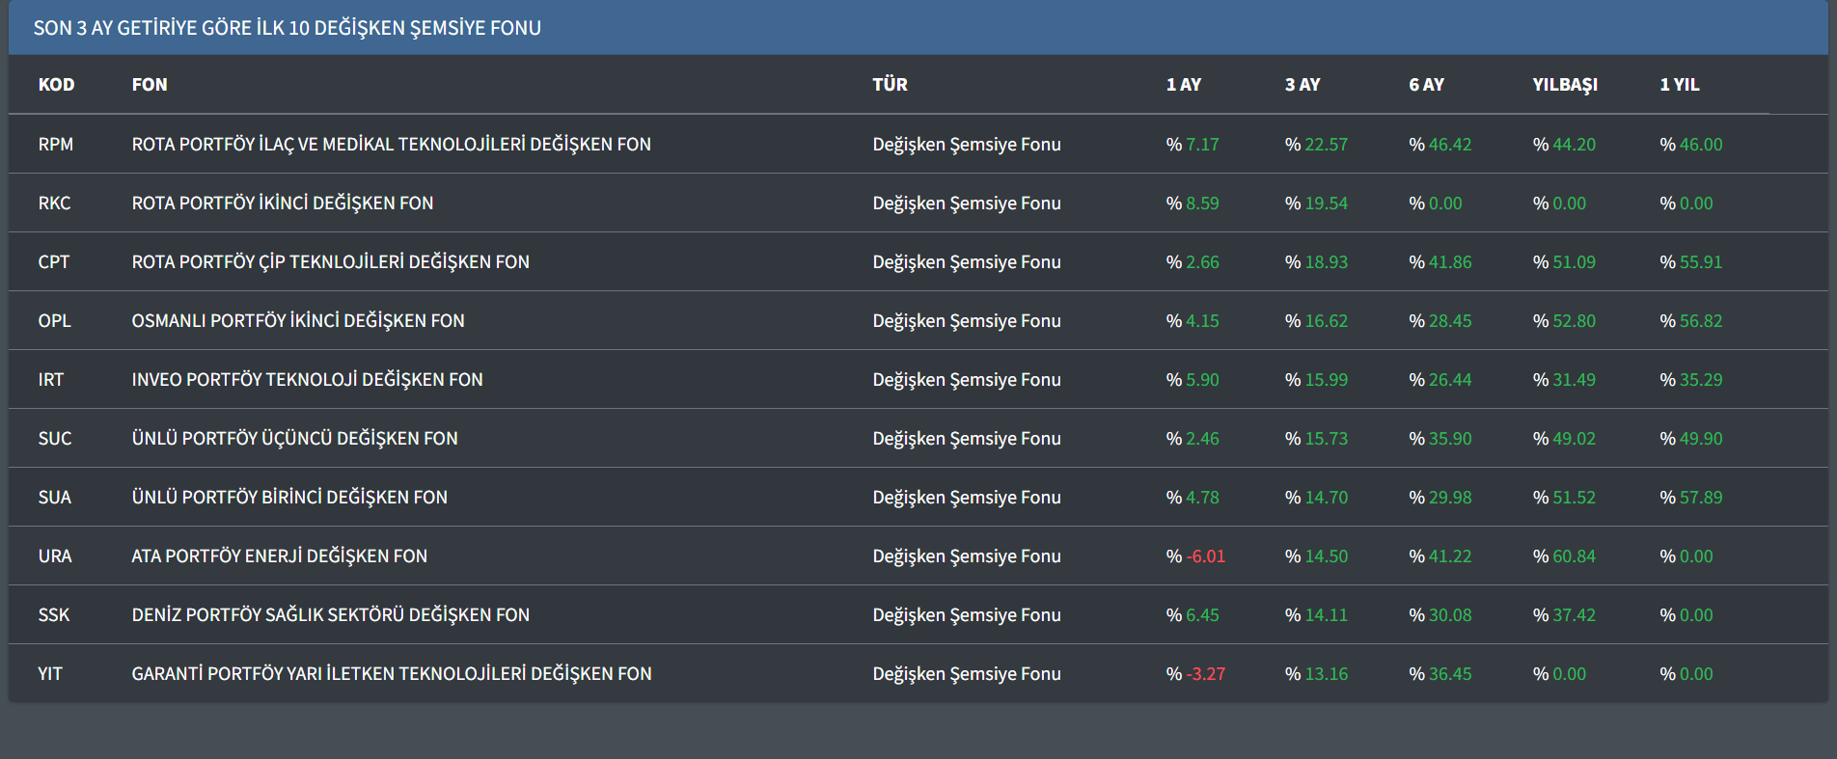This screenshot has height=759, width=1837.
Task: Click the FON column header
Action: pyautogui.click(x=150, y=85)
